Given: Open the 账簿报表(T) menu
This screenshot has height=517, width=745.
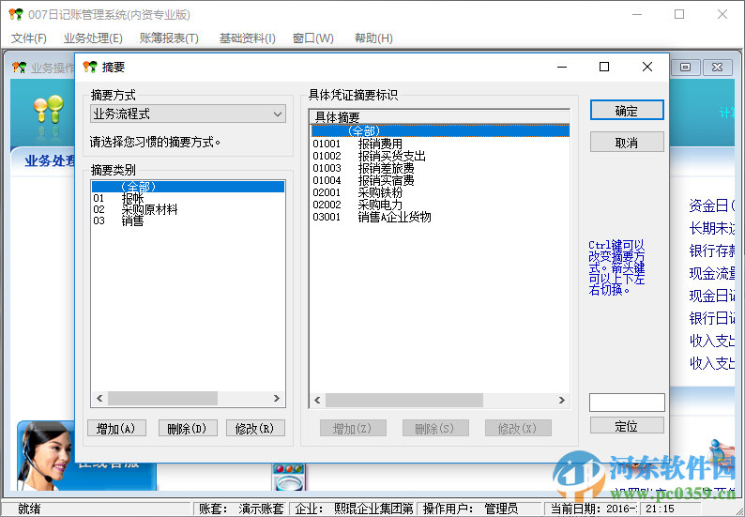Looking at the screenshot, I should 169,38.
